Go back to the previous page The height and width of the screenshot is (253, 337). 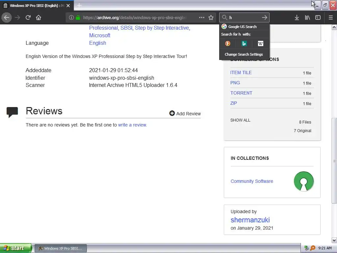pyautogui.click(x=7, y=17)
